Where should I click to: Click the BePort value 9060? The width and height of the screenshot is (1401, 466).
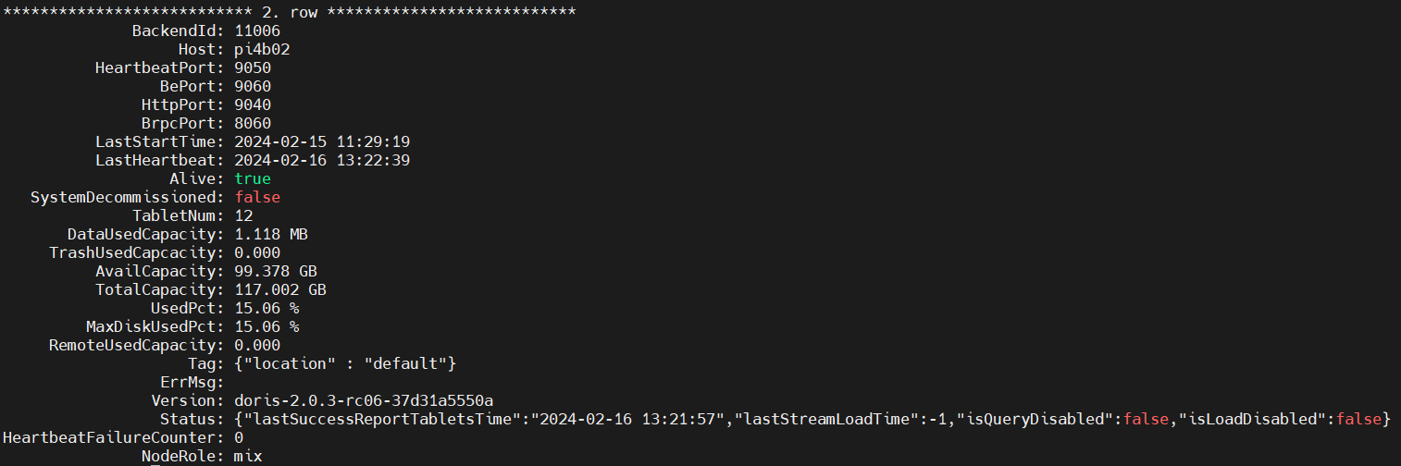click(x=253, y=86)
